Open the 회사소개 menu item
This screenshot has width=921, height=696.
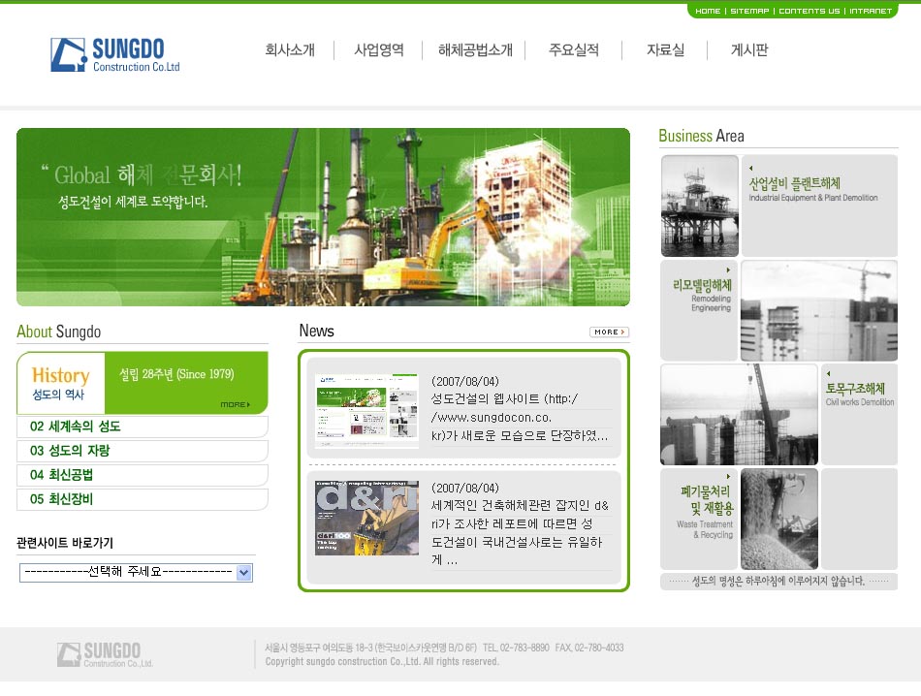290,50
